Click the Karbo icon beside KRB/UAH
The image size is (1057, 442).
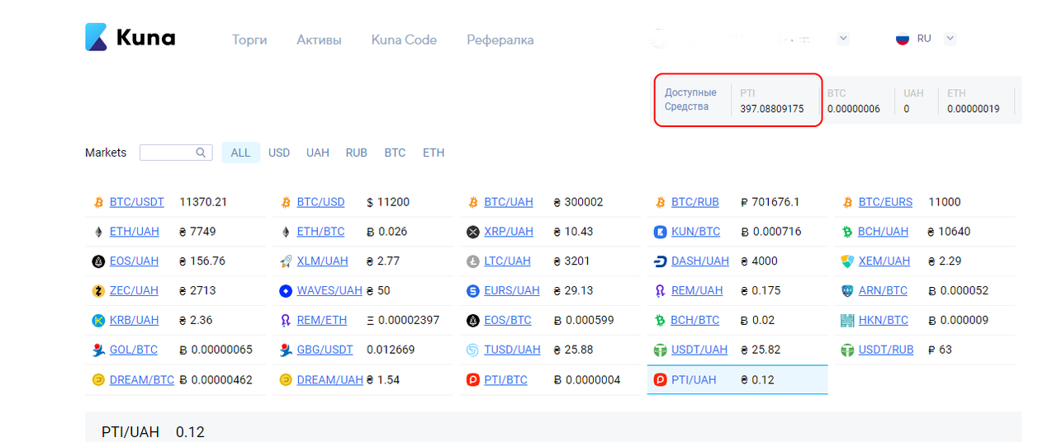98,321
